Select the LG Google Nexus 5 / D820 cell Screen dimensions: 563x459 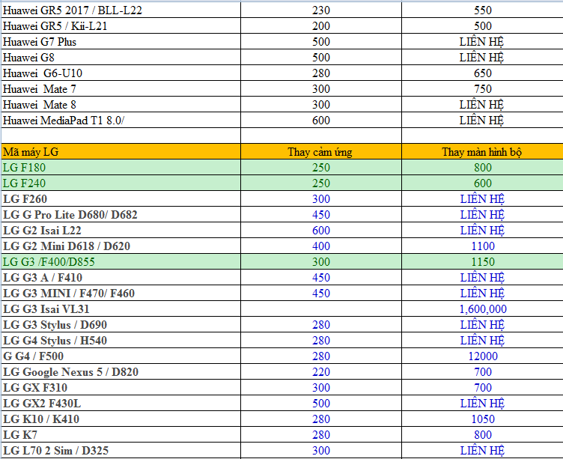coord(121,371)
